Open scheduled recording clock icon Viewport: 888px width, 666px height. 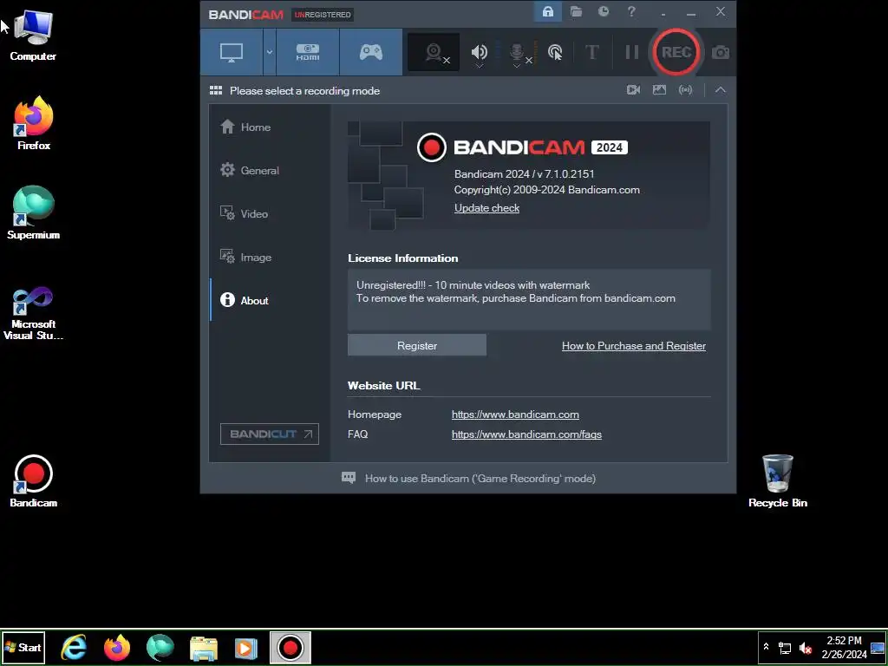click(x=604, y=11)
